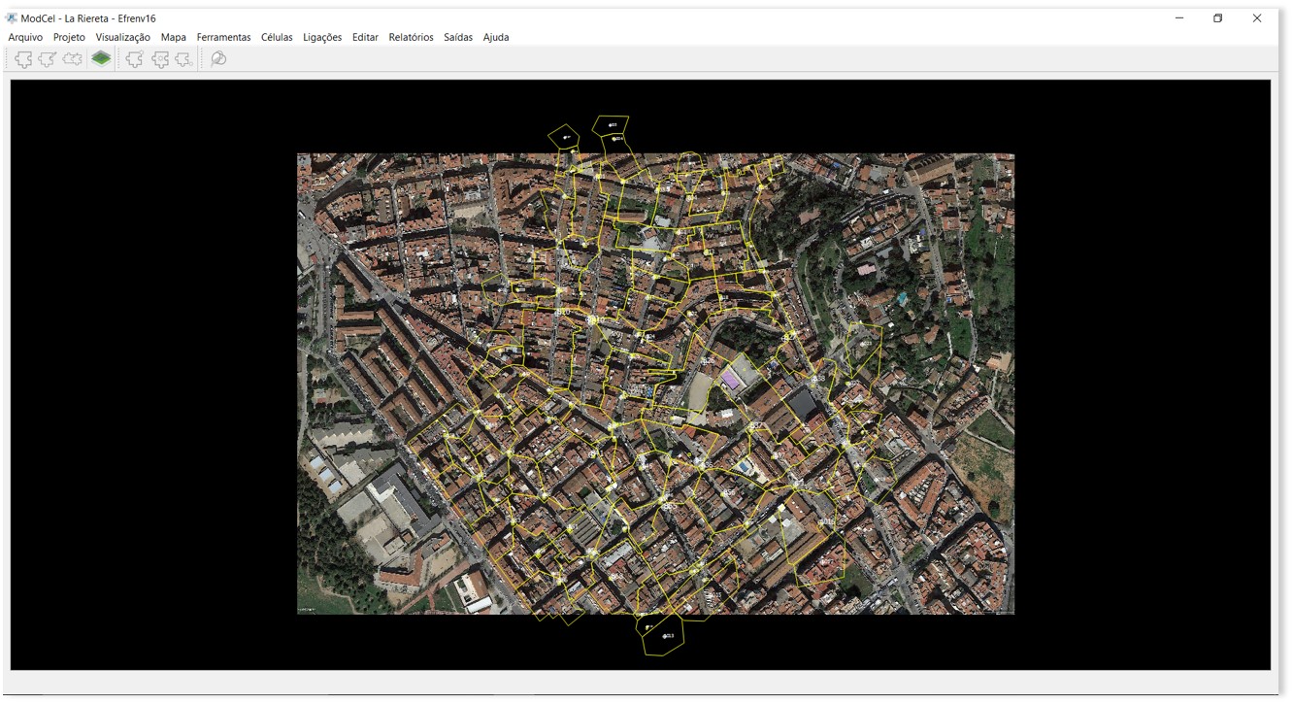1293x704 pixels.
Task: Click the puzzle piece with gear icon
Action: 160,59
